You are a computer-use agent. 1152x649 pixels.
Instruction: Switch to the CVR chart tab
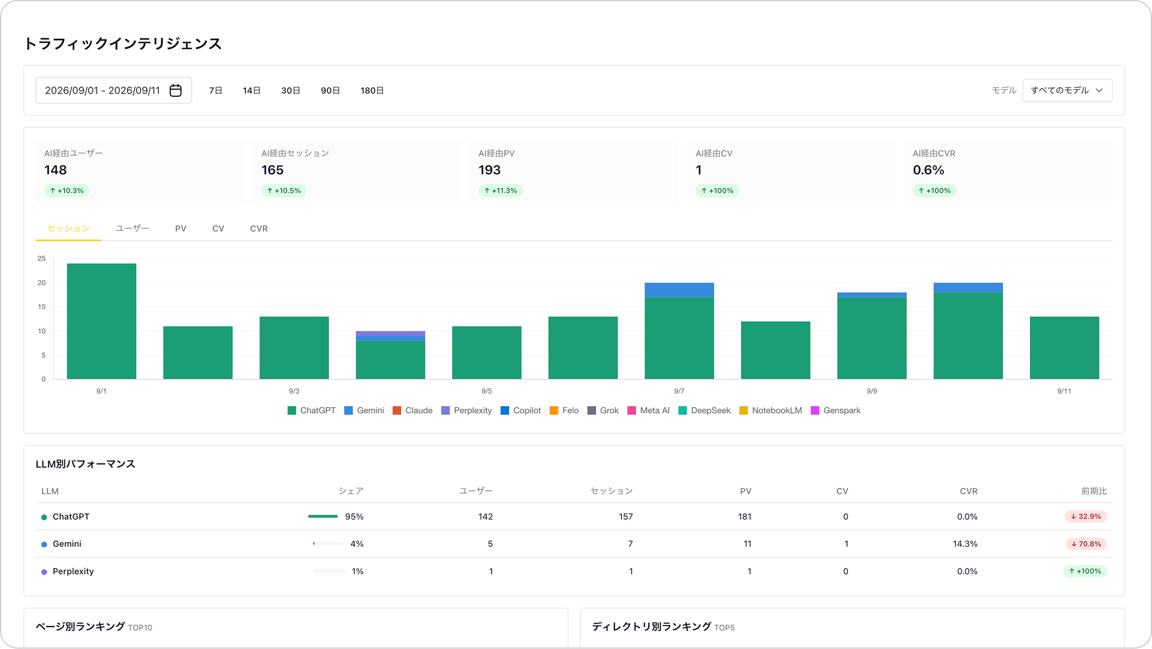point(259,229)
